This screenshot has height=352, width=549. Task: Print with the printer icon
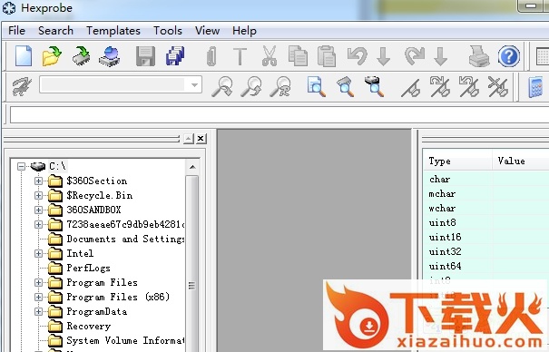(x=479, y=56)
